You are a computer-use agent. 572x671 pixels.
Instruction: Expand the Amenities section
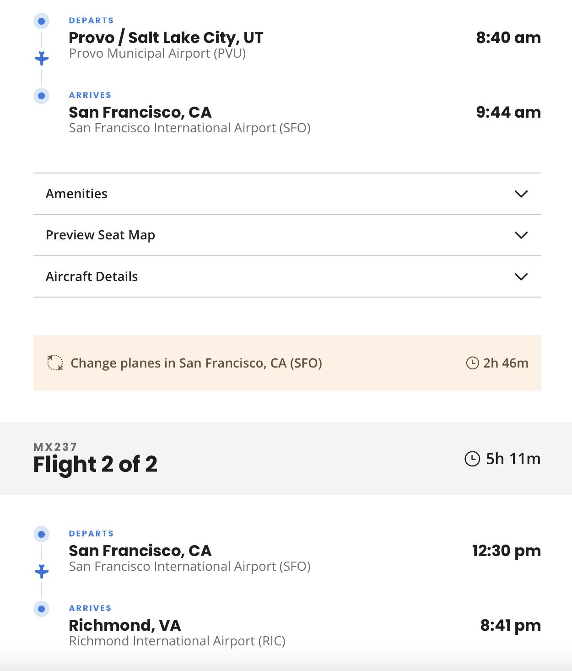point(77,194)
